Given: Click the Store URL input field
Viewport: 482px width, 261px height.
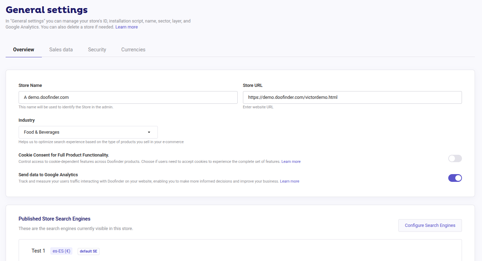Looking at the screenshot, I should click(352, 97).
